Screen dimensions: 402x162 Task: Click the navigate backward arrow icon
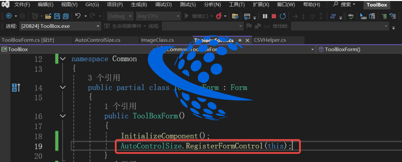point(9,16)
